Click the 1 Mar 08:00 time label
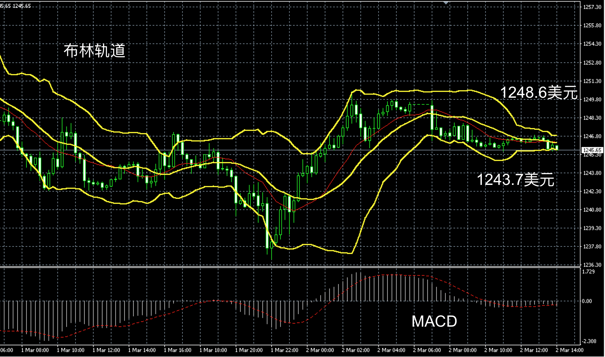Viewport: 605px width, 357px height. (x=35, y=350)
